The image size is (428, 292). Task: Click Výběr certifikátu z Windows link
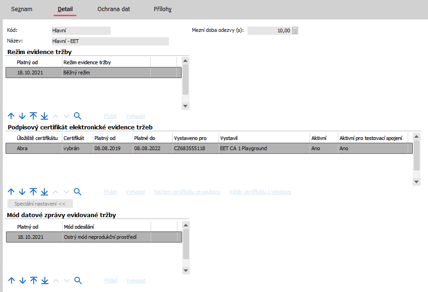coord(261,192)
